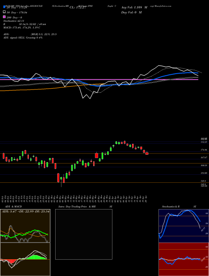The height and width of the screenshot is (276, 209).
Task: Click the '(MGR) 5.5, 22.9, 25.5' values
Action: pyautogui.click(x=43, y=34)
